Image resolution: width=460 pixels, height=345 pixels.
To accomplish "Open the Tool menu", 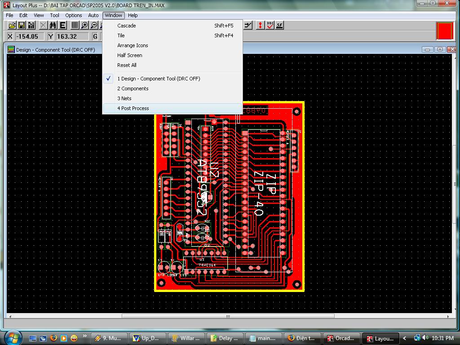I will pyautogui.click(x=54, y=15).
